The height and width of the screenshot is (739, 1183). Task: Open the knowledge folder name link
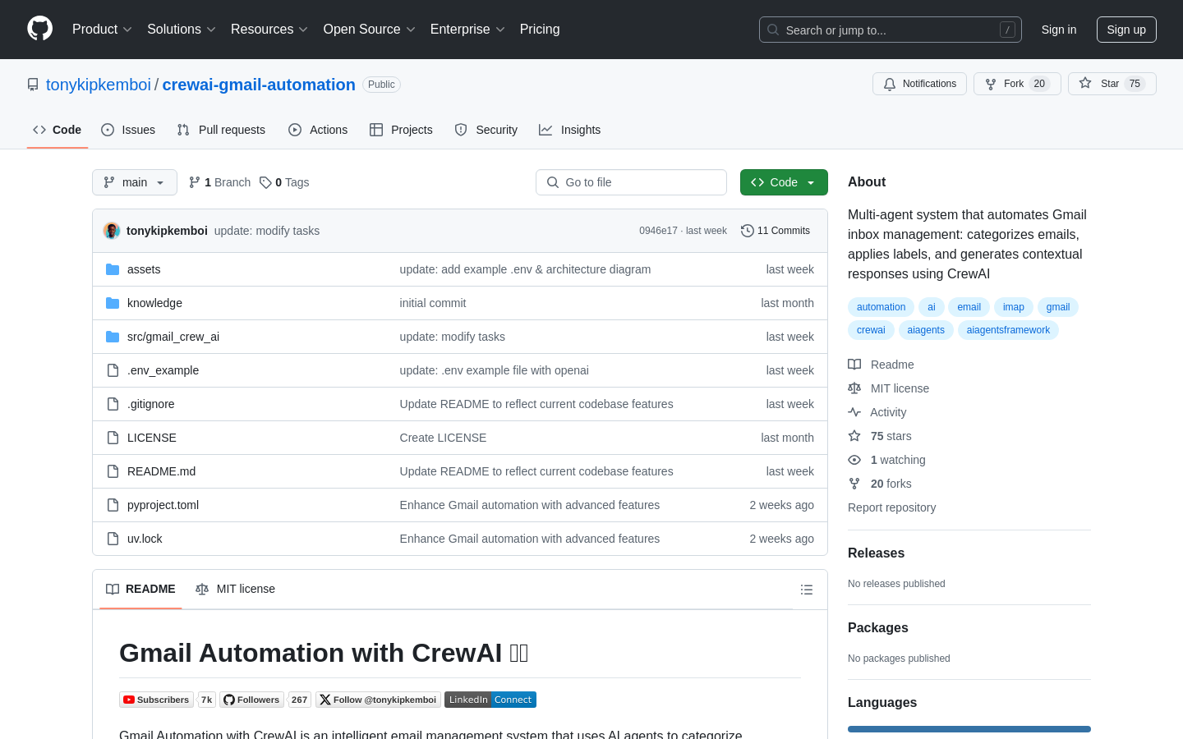[154, 303]
